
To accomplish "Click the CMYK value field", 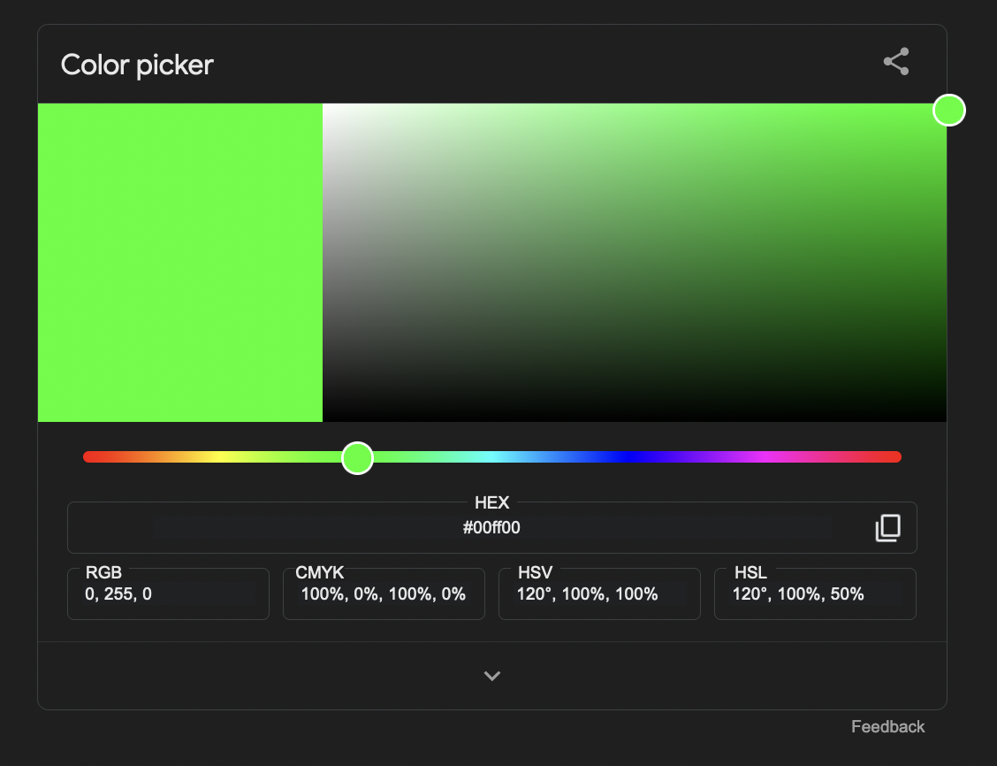I will (384, 594).
